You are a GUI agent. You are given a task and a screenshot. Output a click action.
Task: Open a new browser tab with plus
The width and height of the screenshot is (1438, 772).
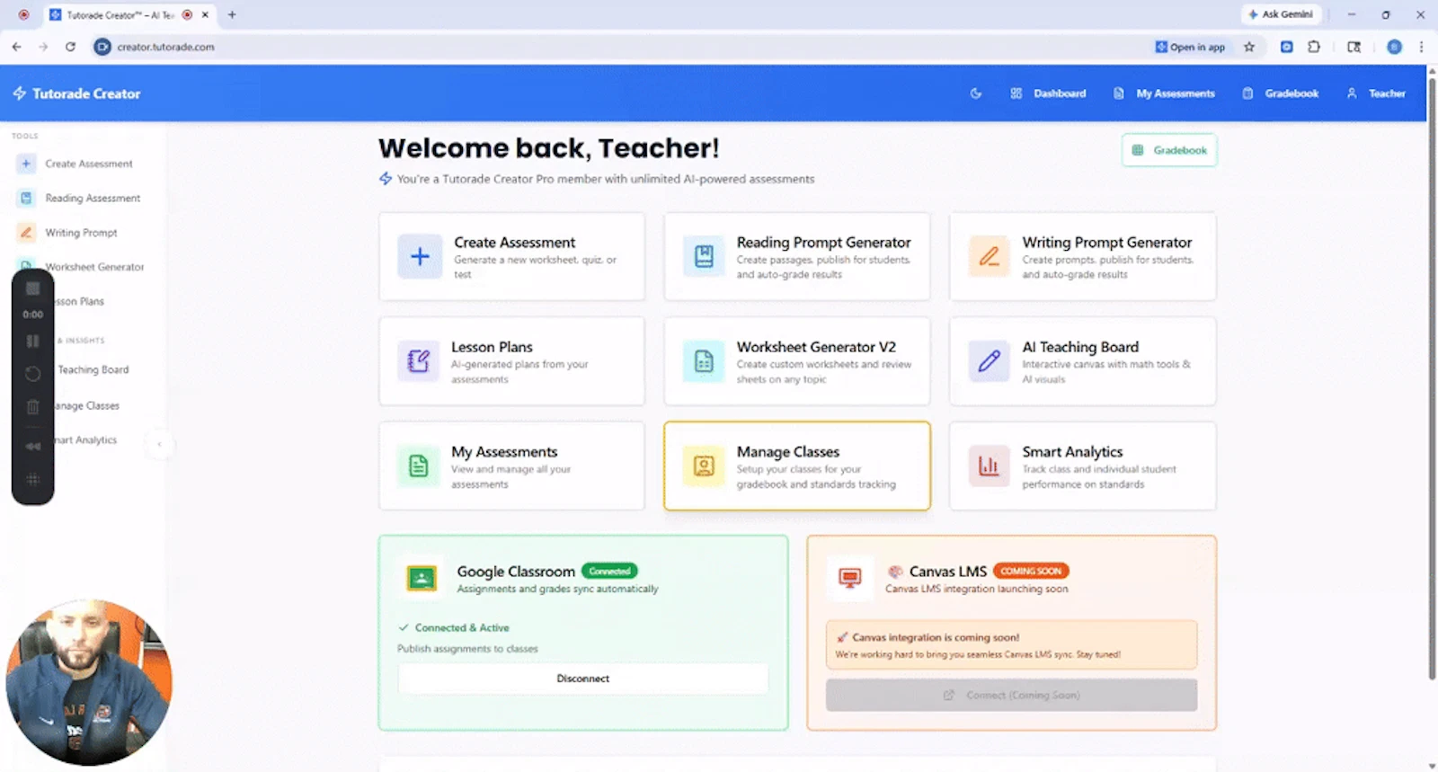tap(232, 14)
